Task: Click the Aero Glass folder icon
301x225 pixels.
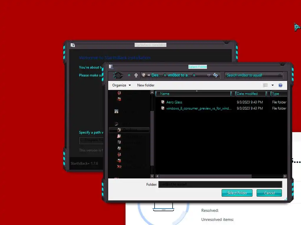Action: pyautogui.click(x=163, y=102)
